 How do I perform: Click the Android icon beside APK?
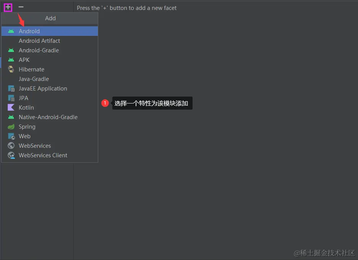pos(11,60)
